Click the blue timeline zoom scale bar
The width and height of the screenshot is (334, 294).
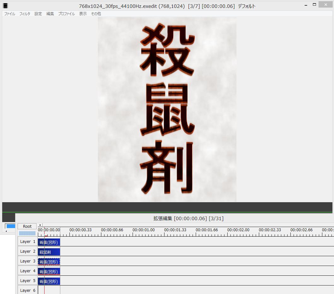tap(27, 233)
